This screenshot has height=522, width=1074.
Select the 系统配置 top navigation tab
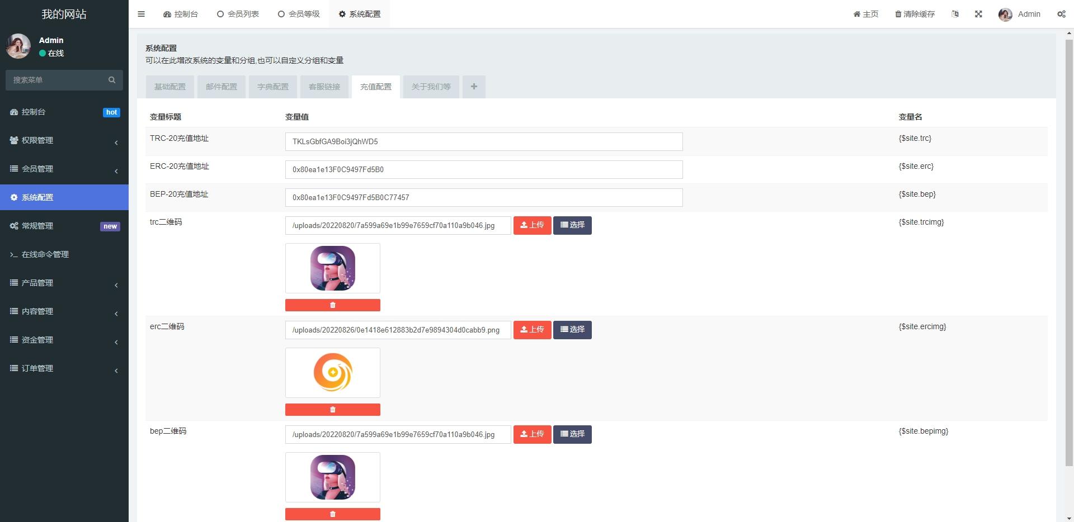(x=359, y=14)
